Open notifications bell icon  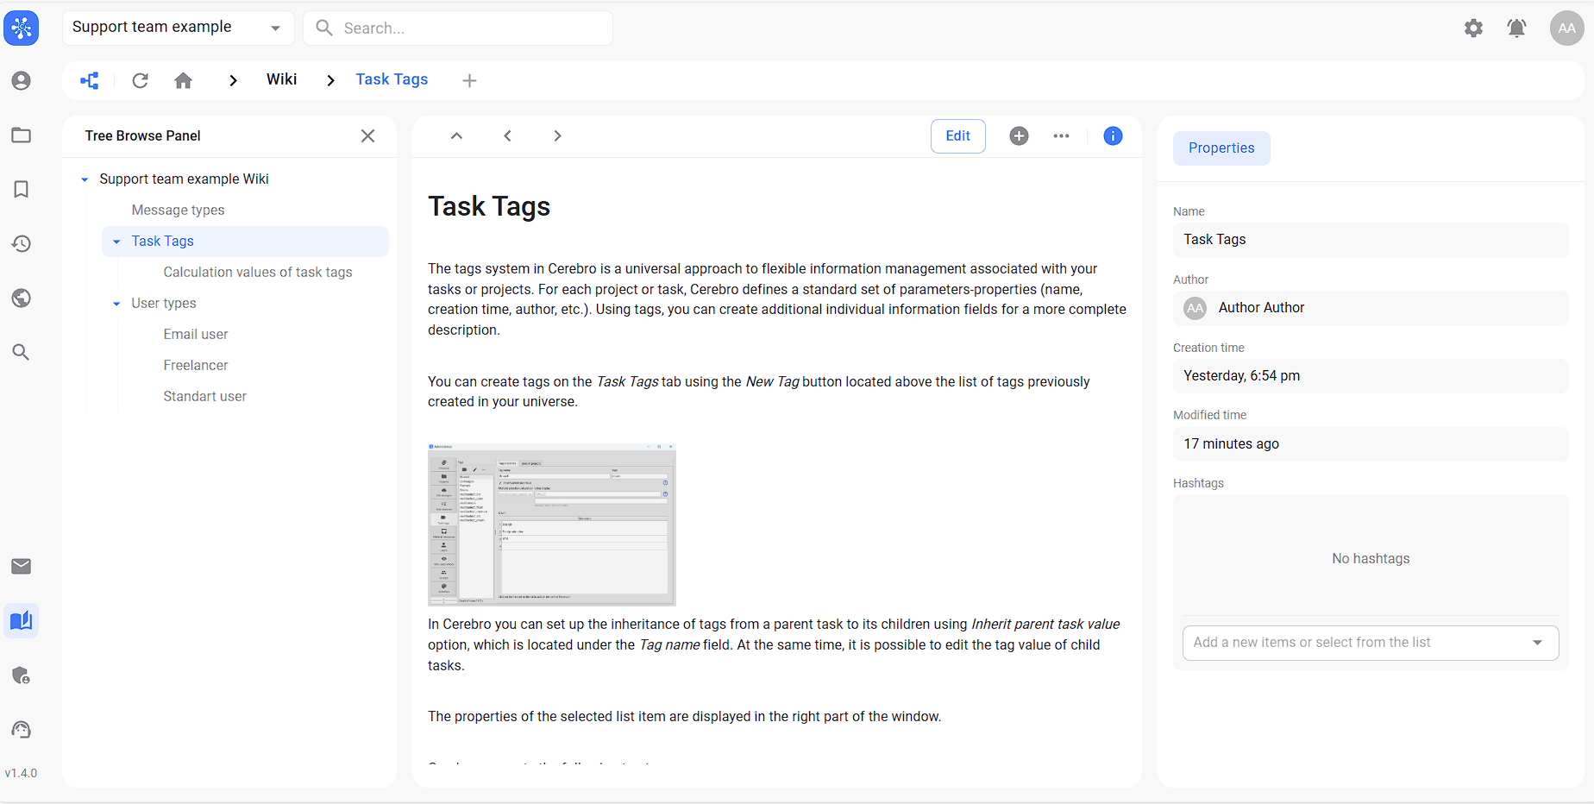1517,28
